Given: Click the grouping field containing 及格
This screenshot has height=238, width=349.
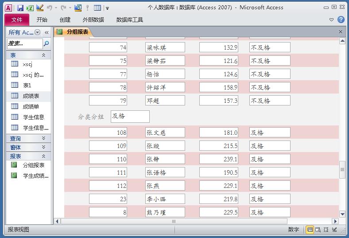Looking at the screenshot, I should pyautogui.click(x=130, y=117).
